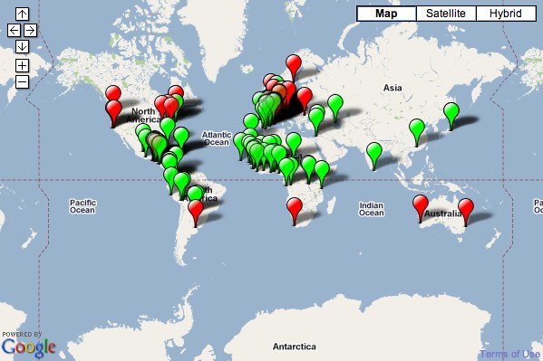Switch to the Hybrid view tab
The height and width of the screenshot is (361, 543).
pos(506,14)
